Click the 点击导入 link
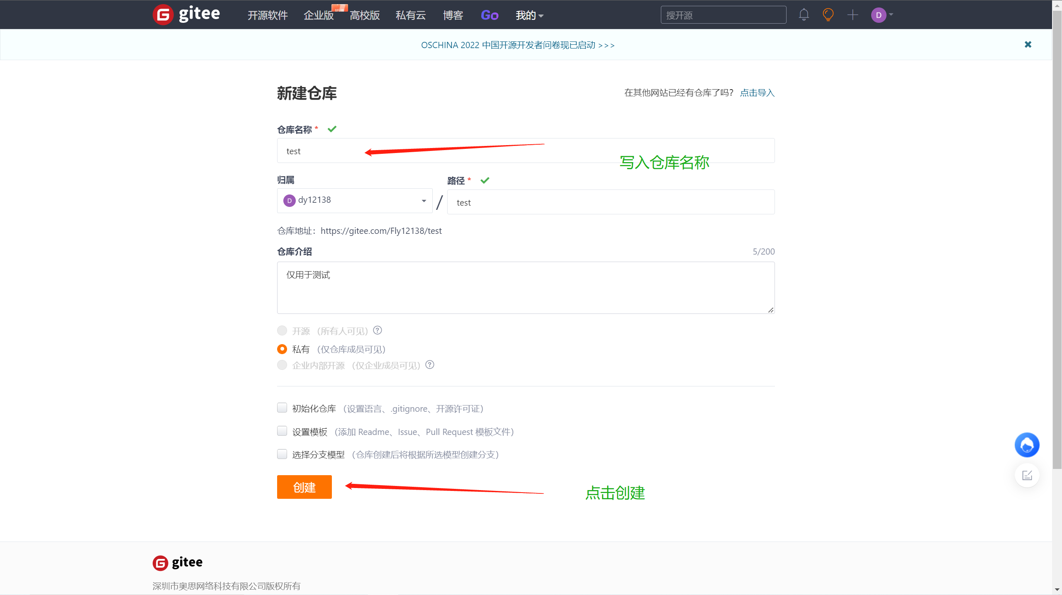This screenshot has height=595, width=1062. 757,93
